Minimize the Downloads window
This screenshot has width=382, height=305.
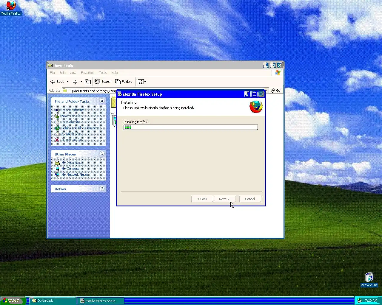[x=266, y=65]
